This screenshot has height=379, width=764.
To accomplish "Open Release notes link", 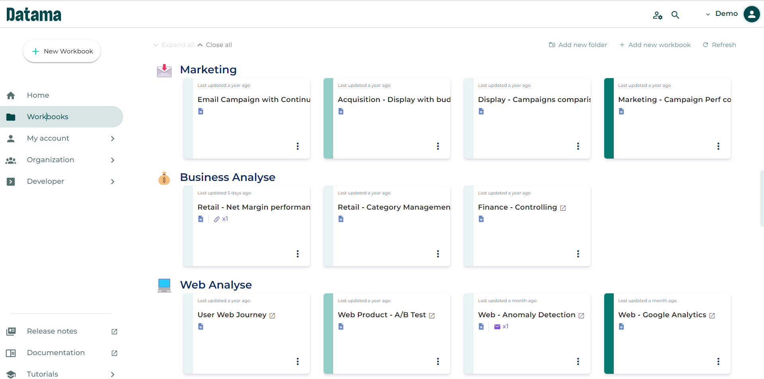I will [x=52, y=331].
